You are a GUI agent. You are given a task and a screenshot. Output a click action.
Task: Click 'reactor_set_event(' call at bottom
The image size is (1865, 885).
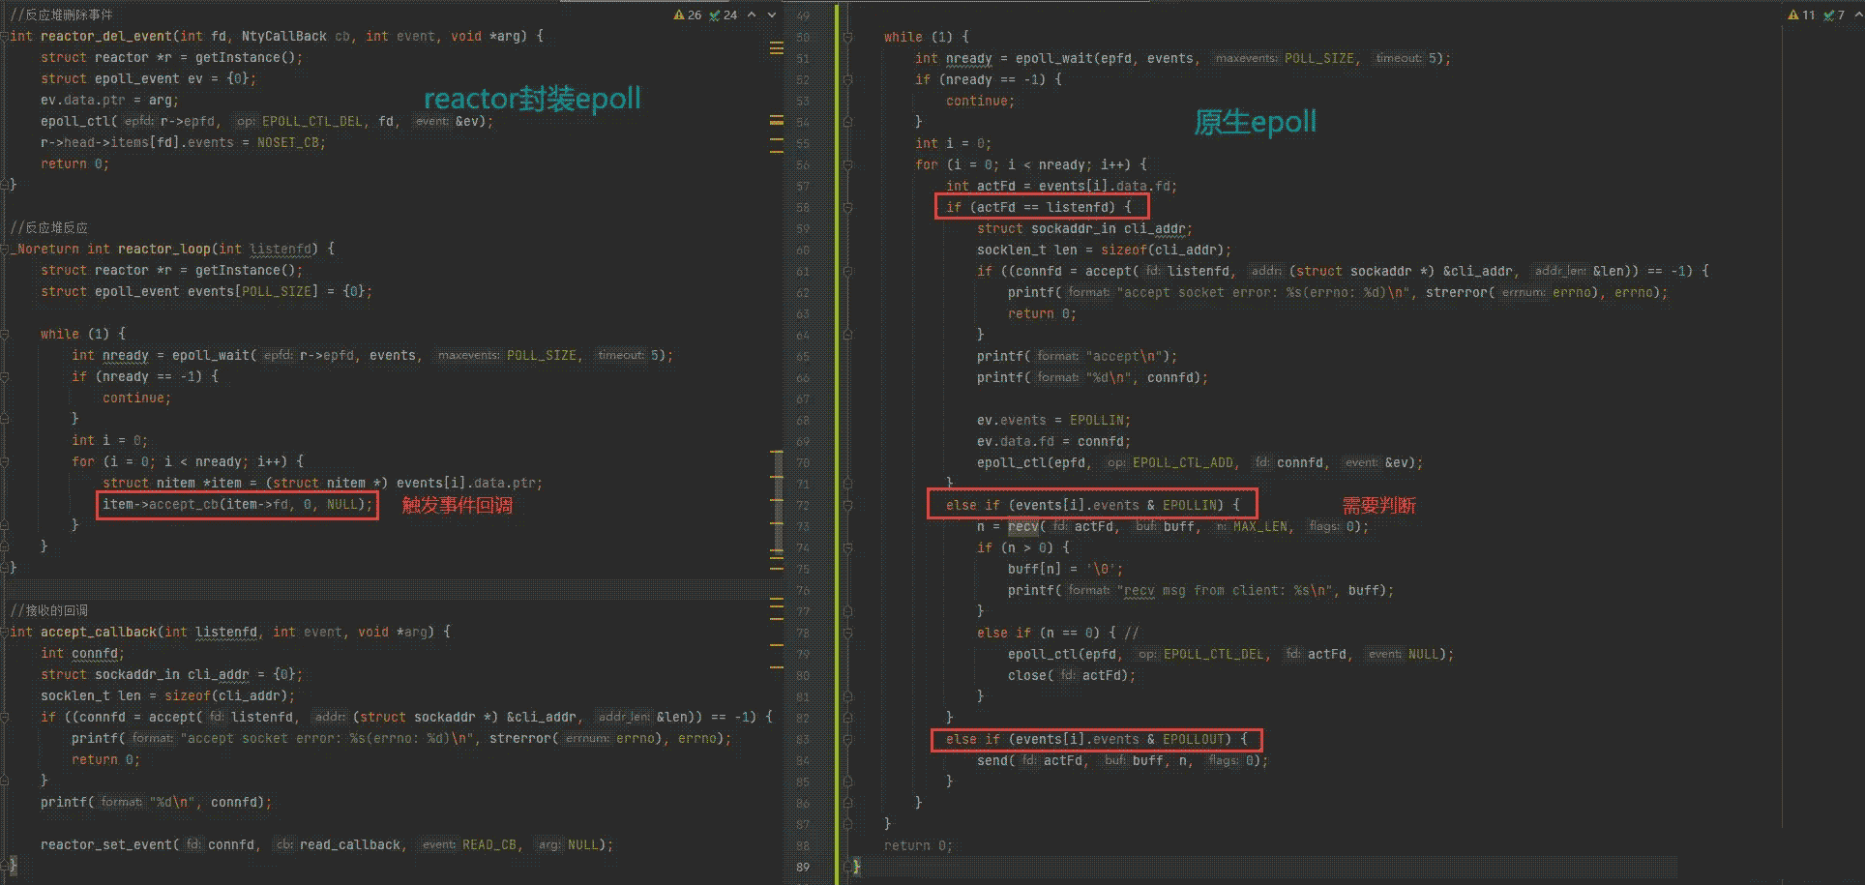(x=110, y=844)
